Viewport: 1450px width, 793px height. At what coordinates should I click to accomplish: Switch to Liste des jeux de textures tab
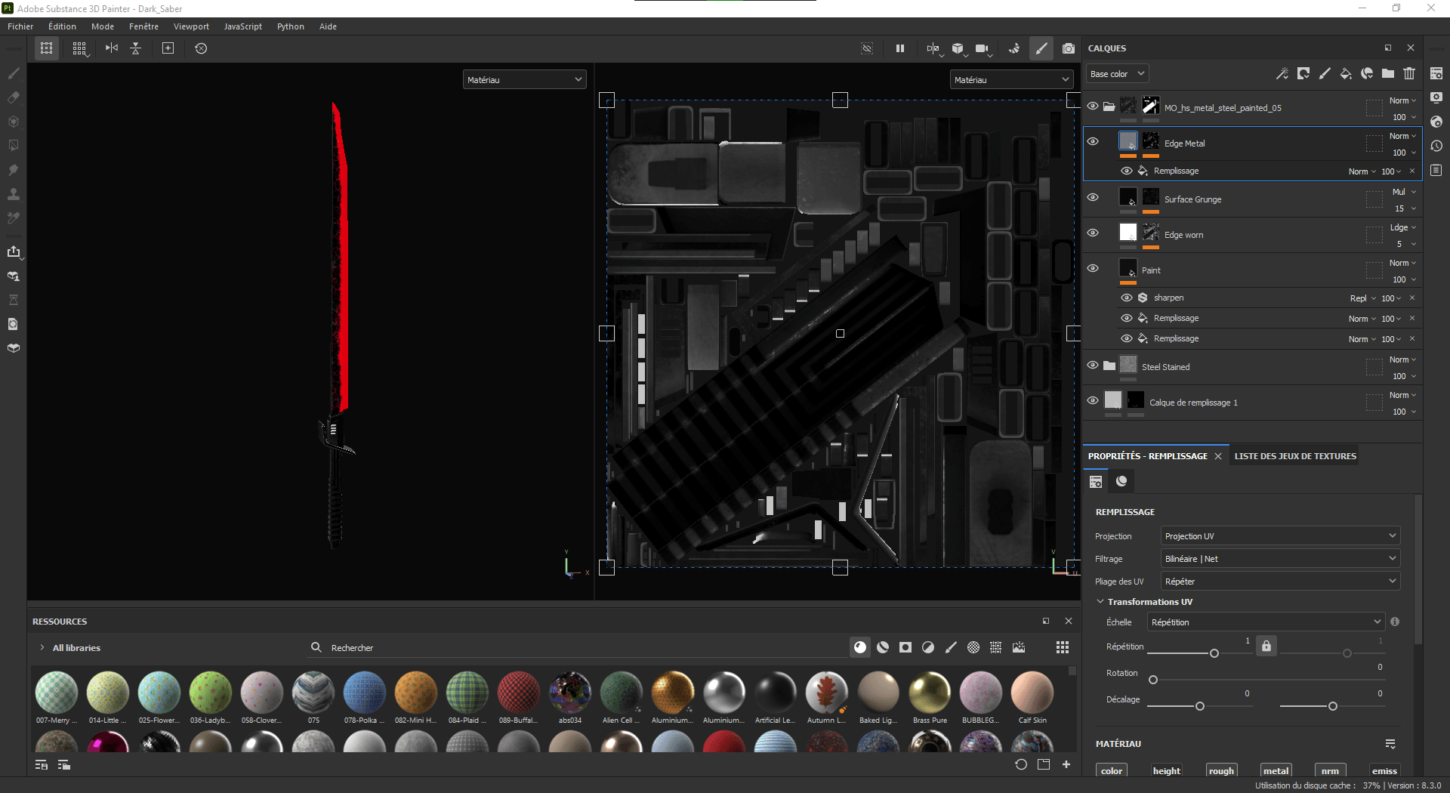[1295, 456]
